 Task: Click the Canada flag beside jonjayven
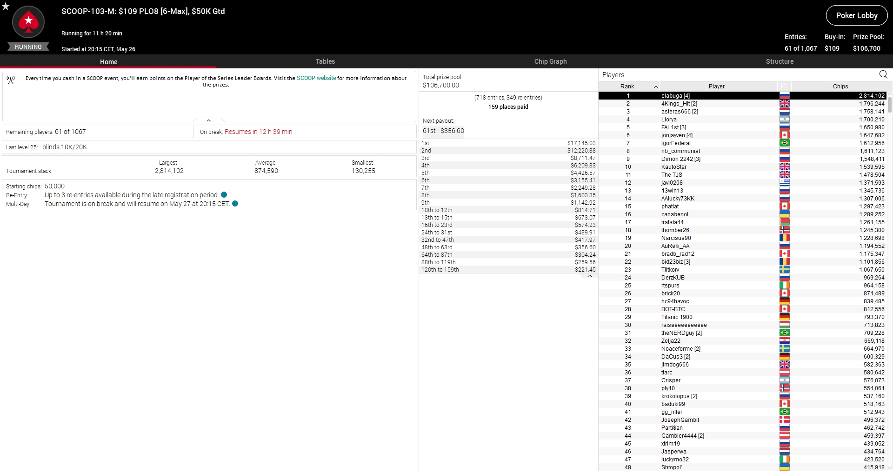tap(785, 135)
